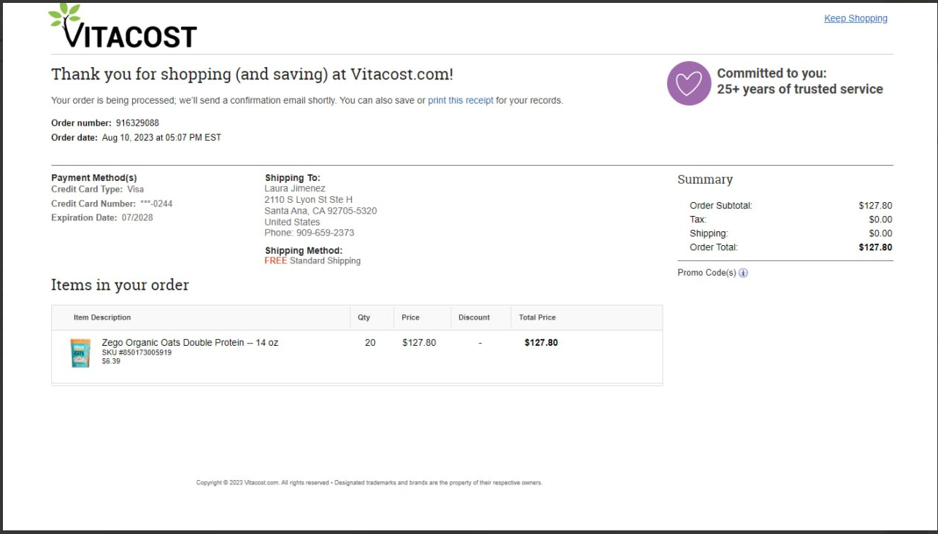Click the copyright notice in the footer

click(369, 483)
